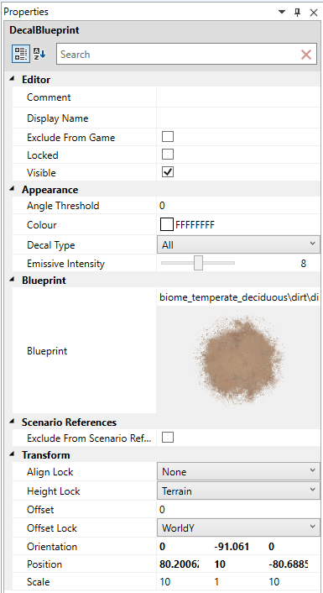Select the Orientation property label

[x=52, y=547]
